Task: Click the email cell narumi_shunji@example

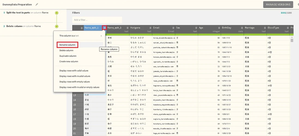Action: [x=164, y=43]
